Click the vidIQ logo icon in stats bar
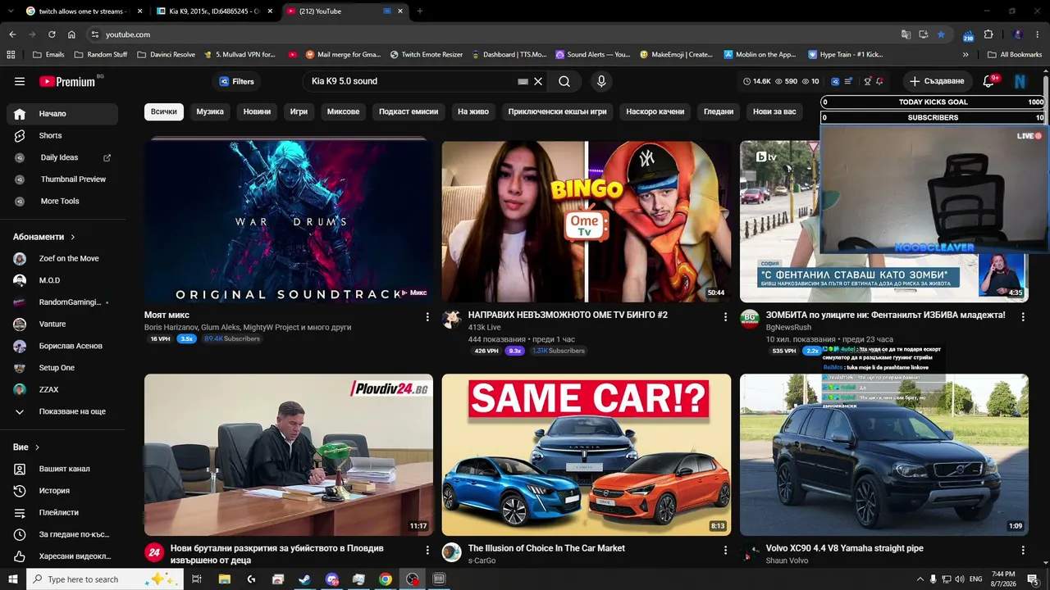The width and height of the screenshot is (1050, 590). (834, 81)
